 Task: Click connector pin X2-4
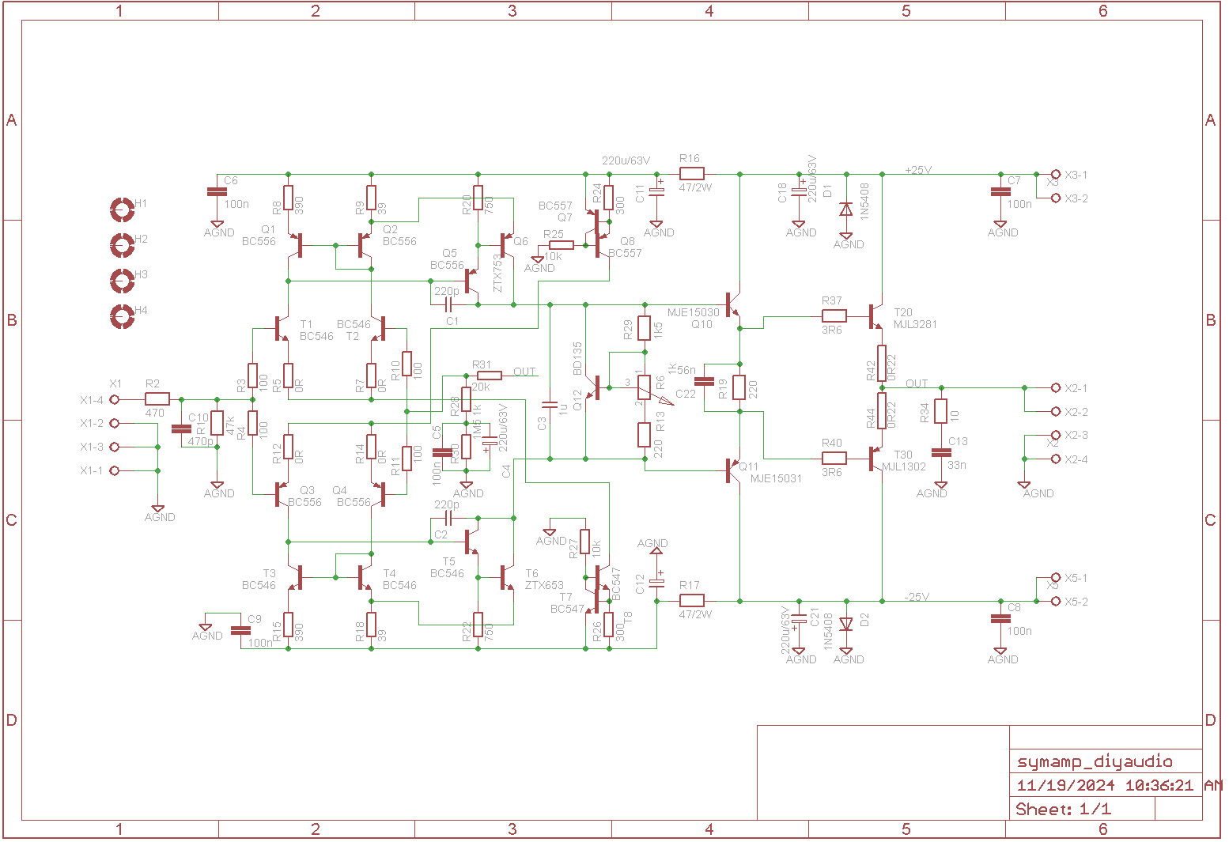point(1055,459)
